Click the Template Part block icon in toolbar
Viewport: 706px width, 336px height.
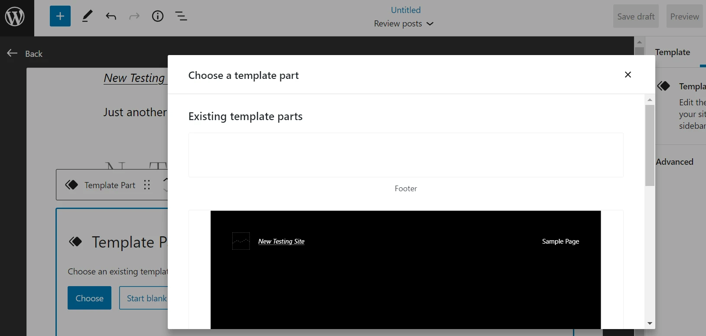coord(72,185)
